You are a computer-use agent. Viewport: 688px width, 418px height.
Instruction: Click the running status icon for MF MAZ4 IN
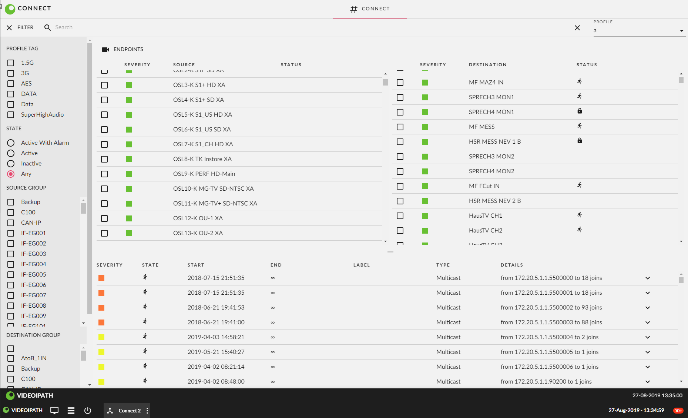[580, 81]
